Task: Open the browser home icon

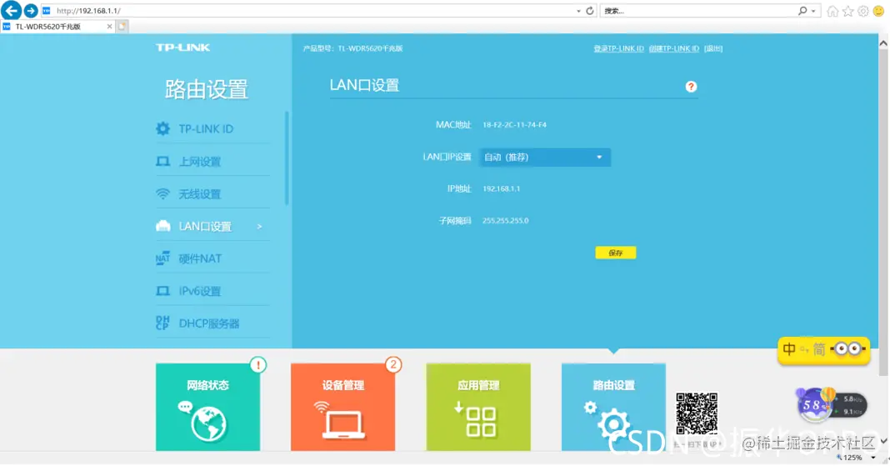Action: point(832,12)
